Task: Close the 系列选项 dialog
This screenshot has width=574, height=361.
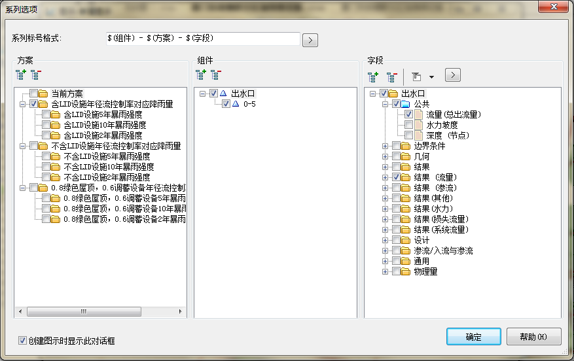Action: coord(554,7)
